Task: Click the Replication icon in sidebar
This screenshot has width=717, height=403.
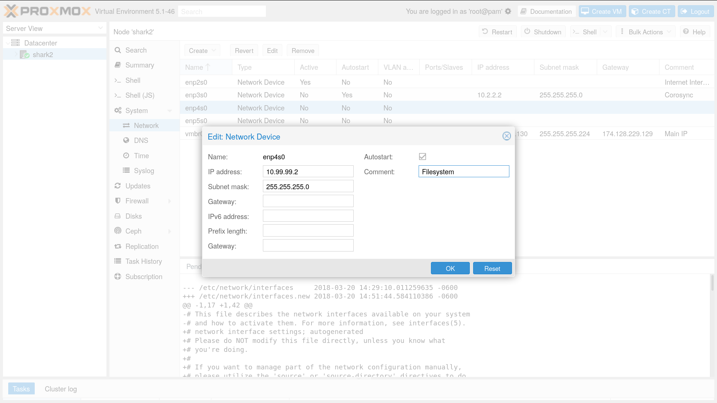Action: 118,246
